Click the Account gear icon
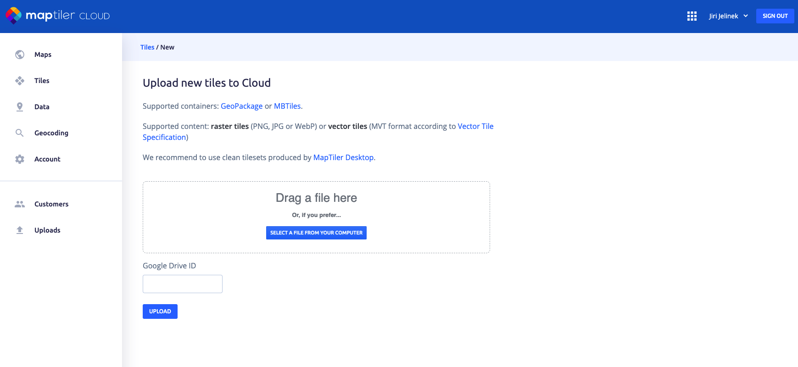 [x=20, y=159]
